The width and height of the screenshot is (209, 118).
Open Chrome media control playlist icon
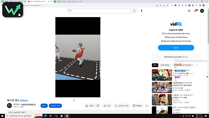pyautogui.click(x=196, y=5)
